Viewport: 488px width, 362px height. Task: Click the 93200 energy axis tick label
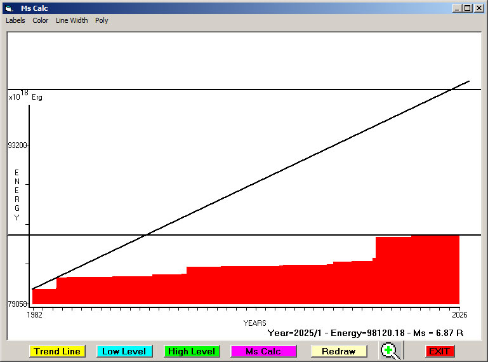coord(17,145)
